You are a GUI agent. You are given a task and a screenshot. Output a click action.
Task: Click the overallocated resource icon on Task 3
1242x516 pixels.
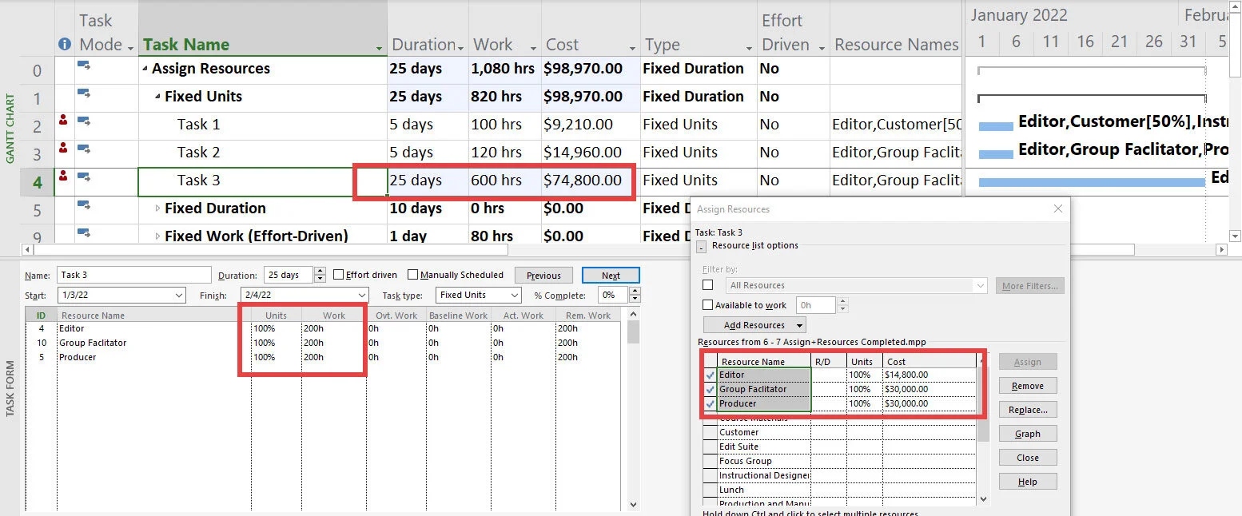(64, 177)
